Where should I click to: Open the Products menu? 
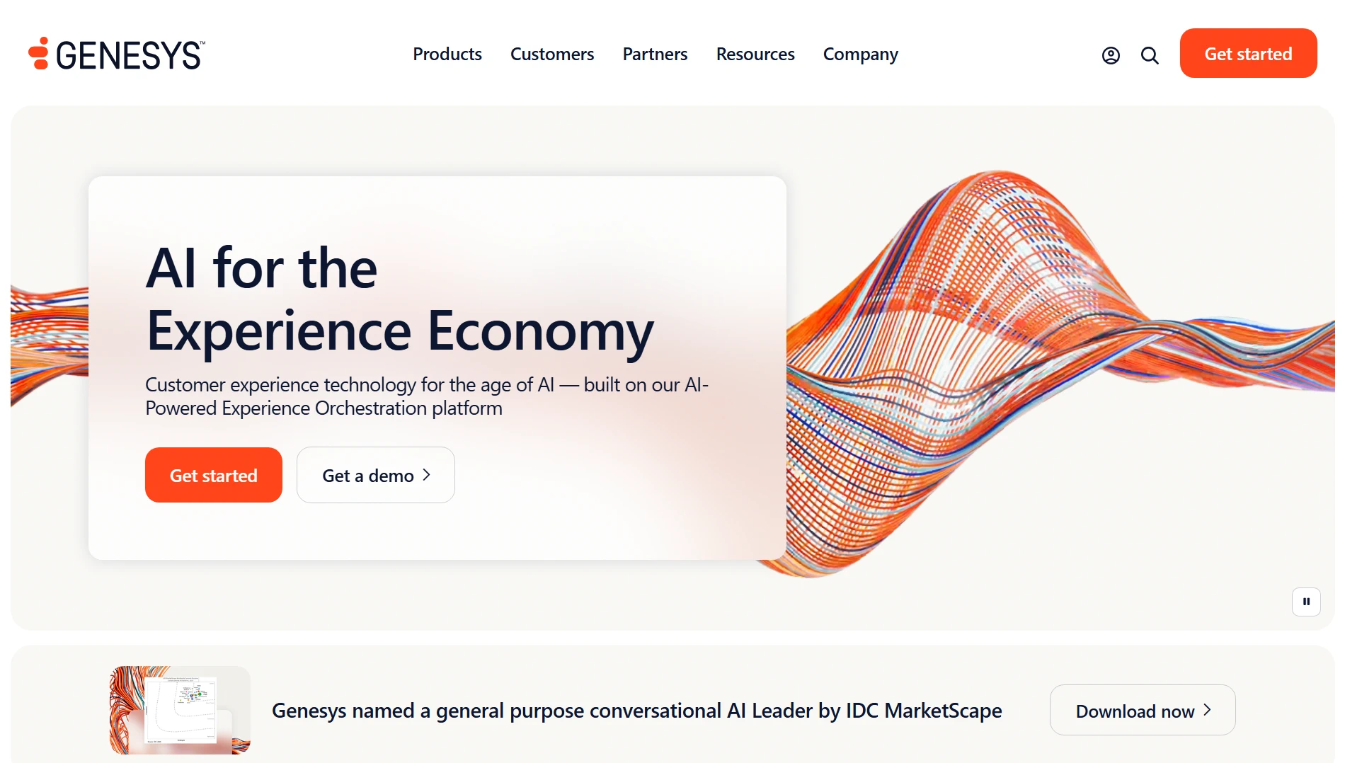(447, 54)
